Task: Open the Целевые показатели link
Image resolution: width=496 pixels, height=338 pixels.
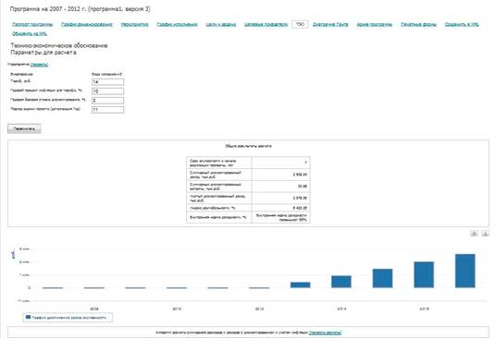Action: [266, 24]
